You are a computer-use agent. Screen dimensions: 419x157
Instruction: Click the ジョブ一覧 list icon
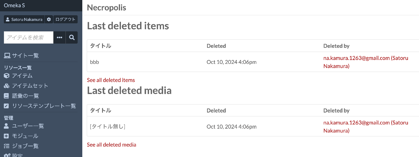tap(7, 146)
